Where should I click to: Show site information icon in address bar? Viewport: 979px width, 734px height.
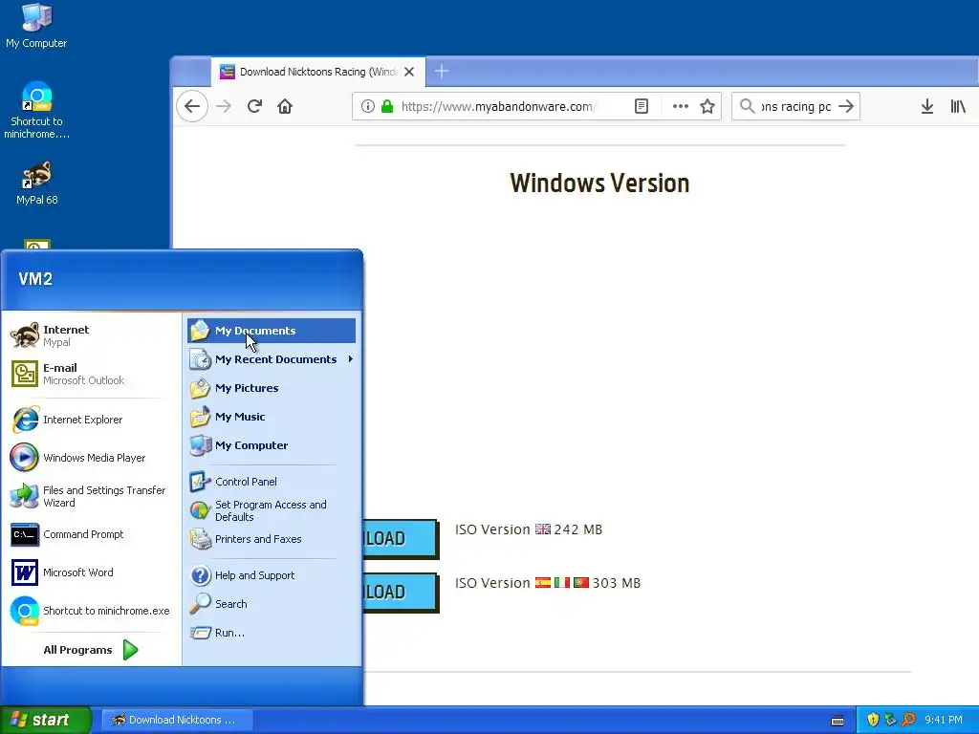click(368, 106)
